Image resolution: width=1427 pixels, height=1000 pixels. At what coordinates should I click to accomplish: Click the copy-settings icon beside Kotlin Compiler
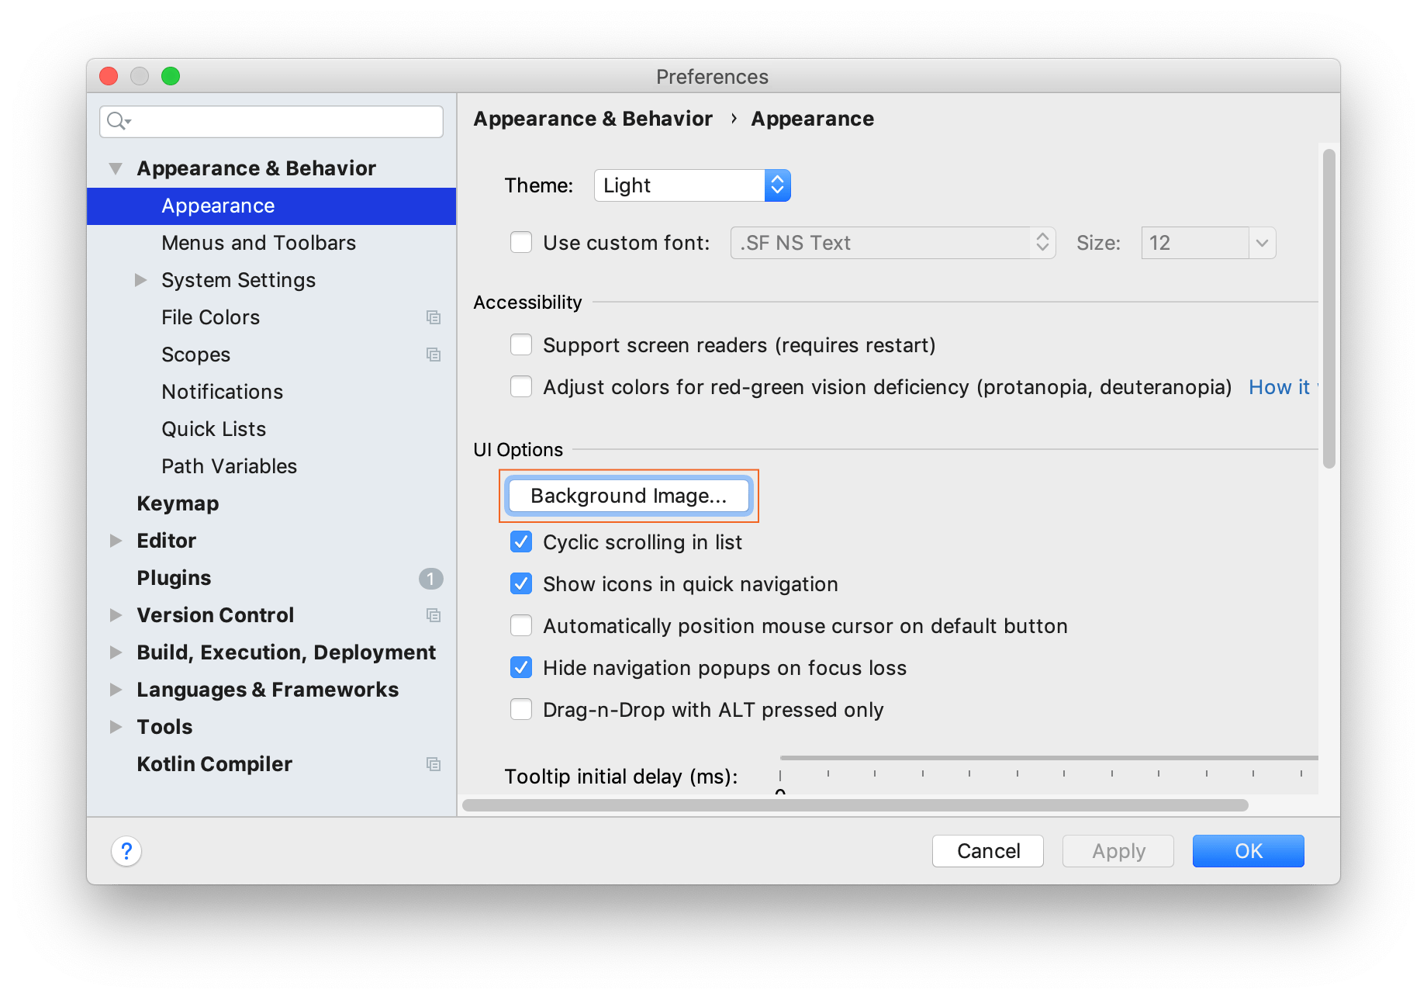pos(434,764)
